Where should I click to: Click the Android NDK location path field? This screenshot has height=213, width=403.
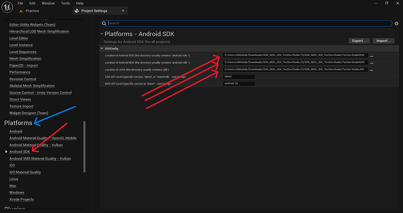click(295, 63)
